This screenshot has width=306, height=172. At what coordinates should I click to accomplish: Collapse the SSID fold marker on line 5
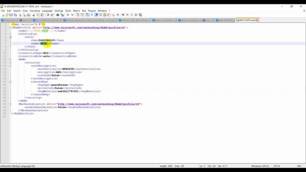[x=11, y=37]
